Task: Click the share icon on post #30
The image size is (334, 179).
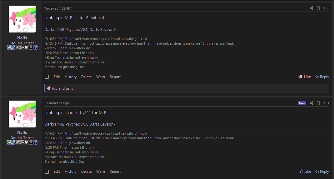Action: (x=312, y=8)
